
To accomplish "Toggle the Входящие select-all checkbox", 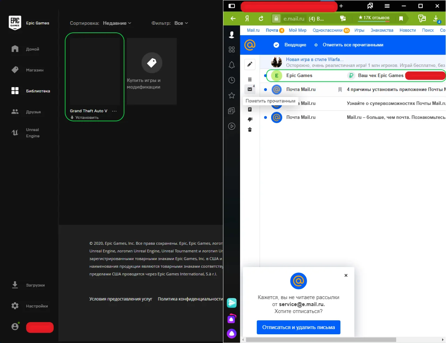I will [x=276, y=45].
